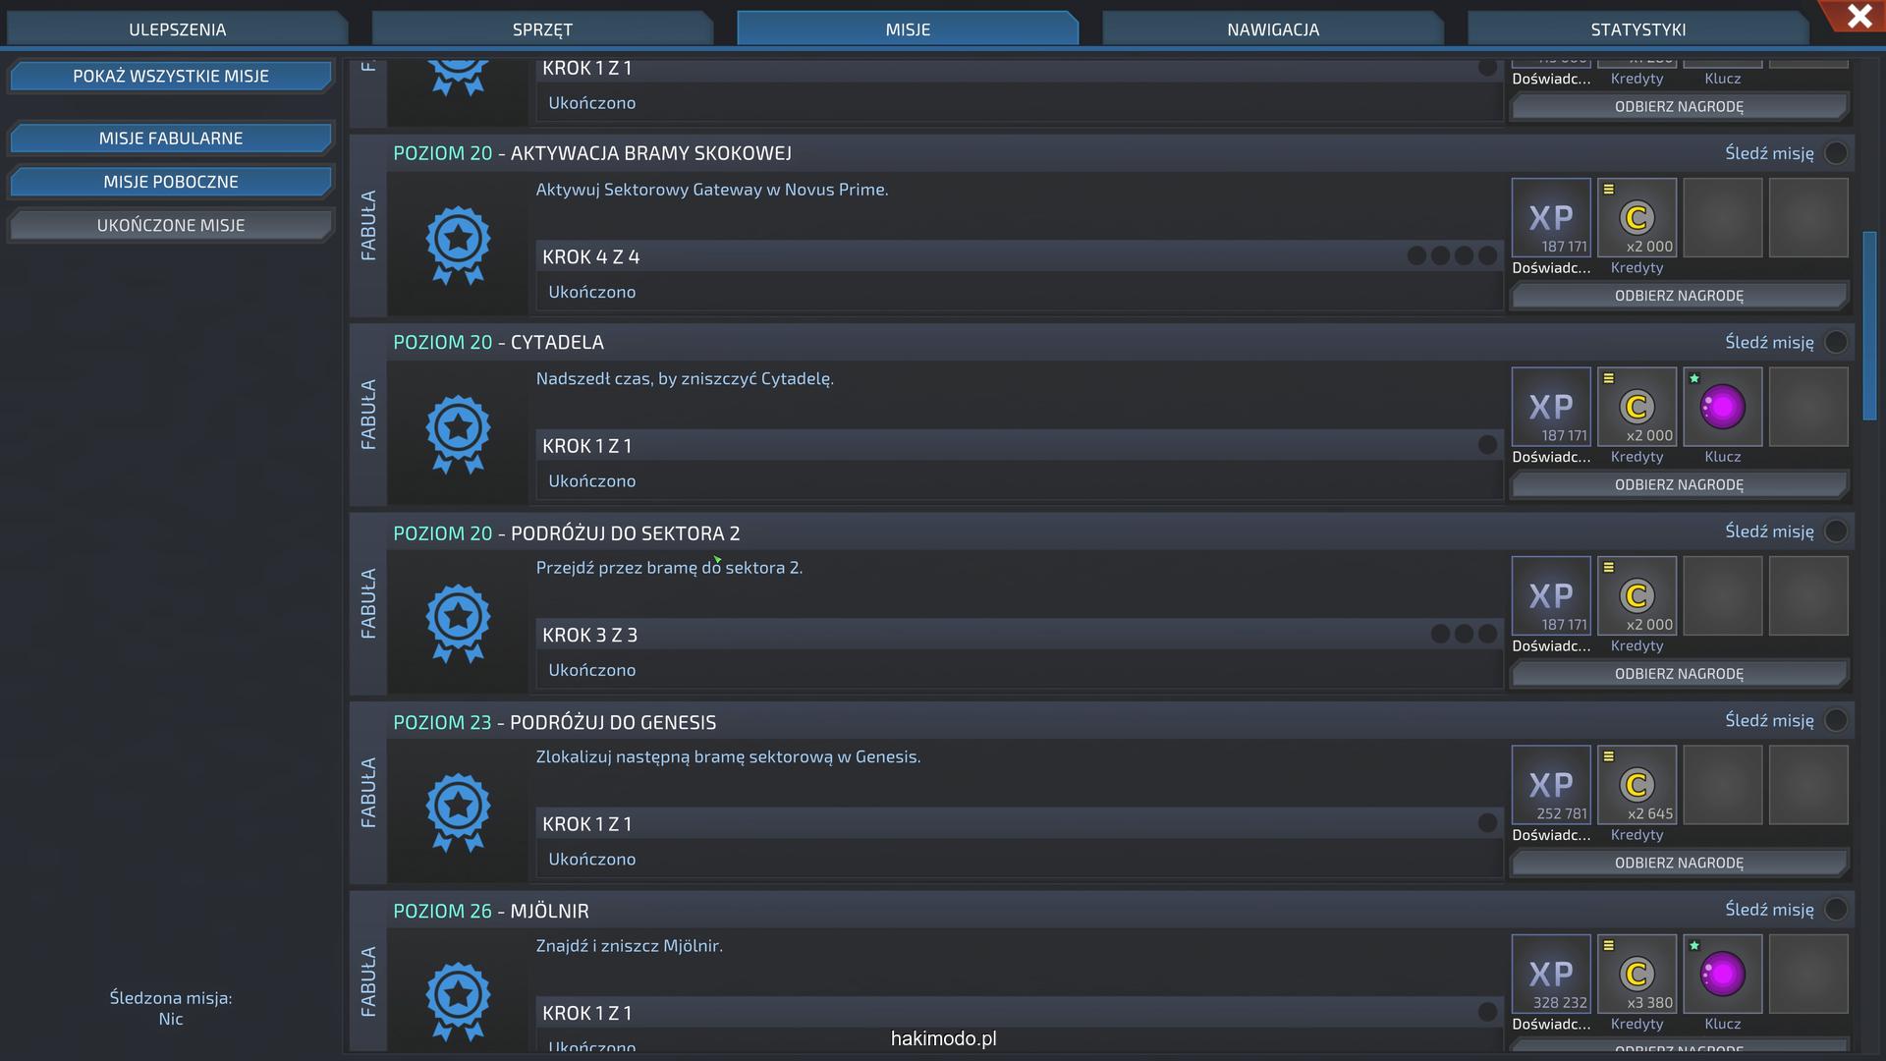Click the XP reward icon for Podróżuj do Sektora 2
This screenshot has width=1886, height=1061.
click(1551, 596)
